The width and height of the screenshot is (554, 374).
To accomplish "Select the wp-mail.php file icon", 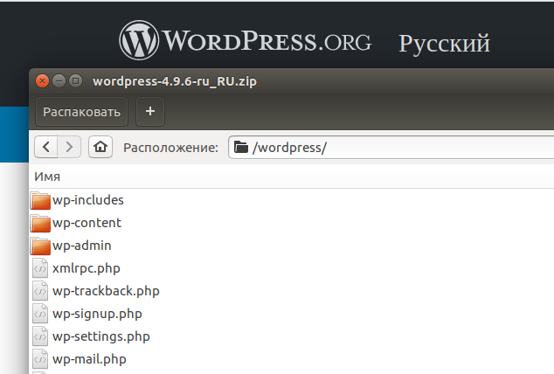I will pyautogui.click(x=40, y=359).
